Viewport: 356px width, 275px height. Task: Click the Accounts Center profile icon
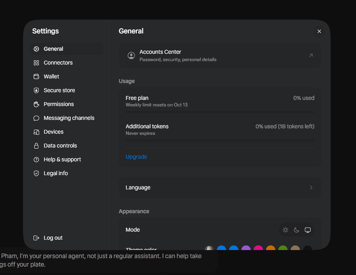131,55
